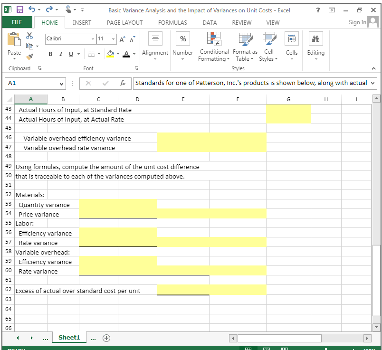Click the Increase Font Size icon
The height and width of the screenshot is (350, 382).
coord(123,39)
